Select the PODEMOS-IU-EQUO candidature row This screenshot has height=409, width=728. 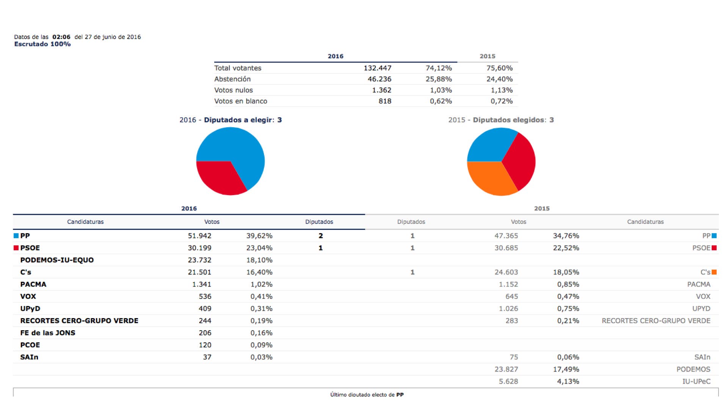point(57,260)
